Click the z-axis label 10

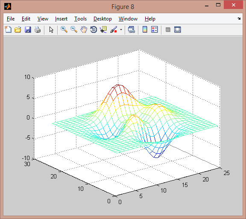tap(27, 77)
